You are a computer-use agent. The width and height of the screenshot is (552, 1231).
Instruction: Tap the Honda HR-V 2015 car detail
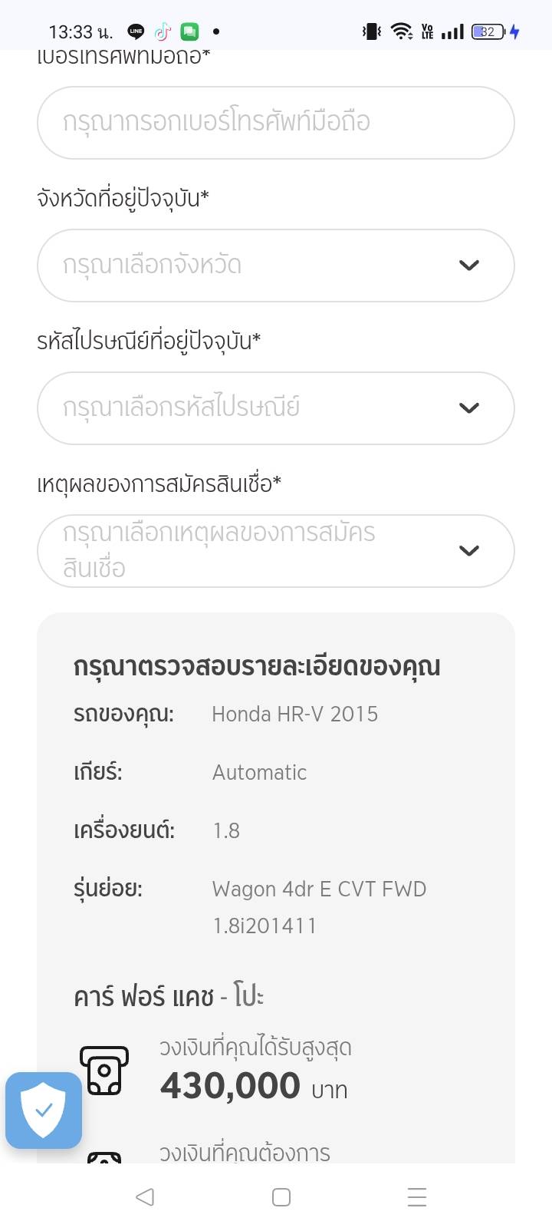click(294, 715)
